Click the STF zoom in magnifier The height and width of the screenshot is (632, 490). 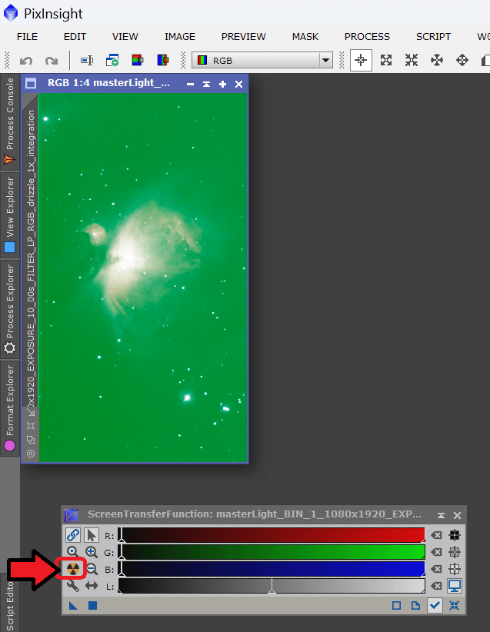(91, 552)
